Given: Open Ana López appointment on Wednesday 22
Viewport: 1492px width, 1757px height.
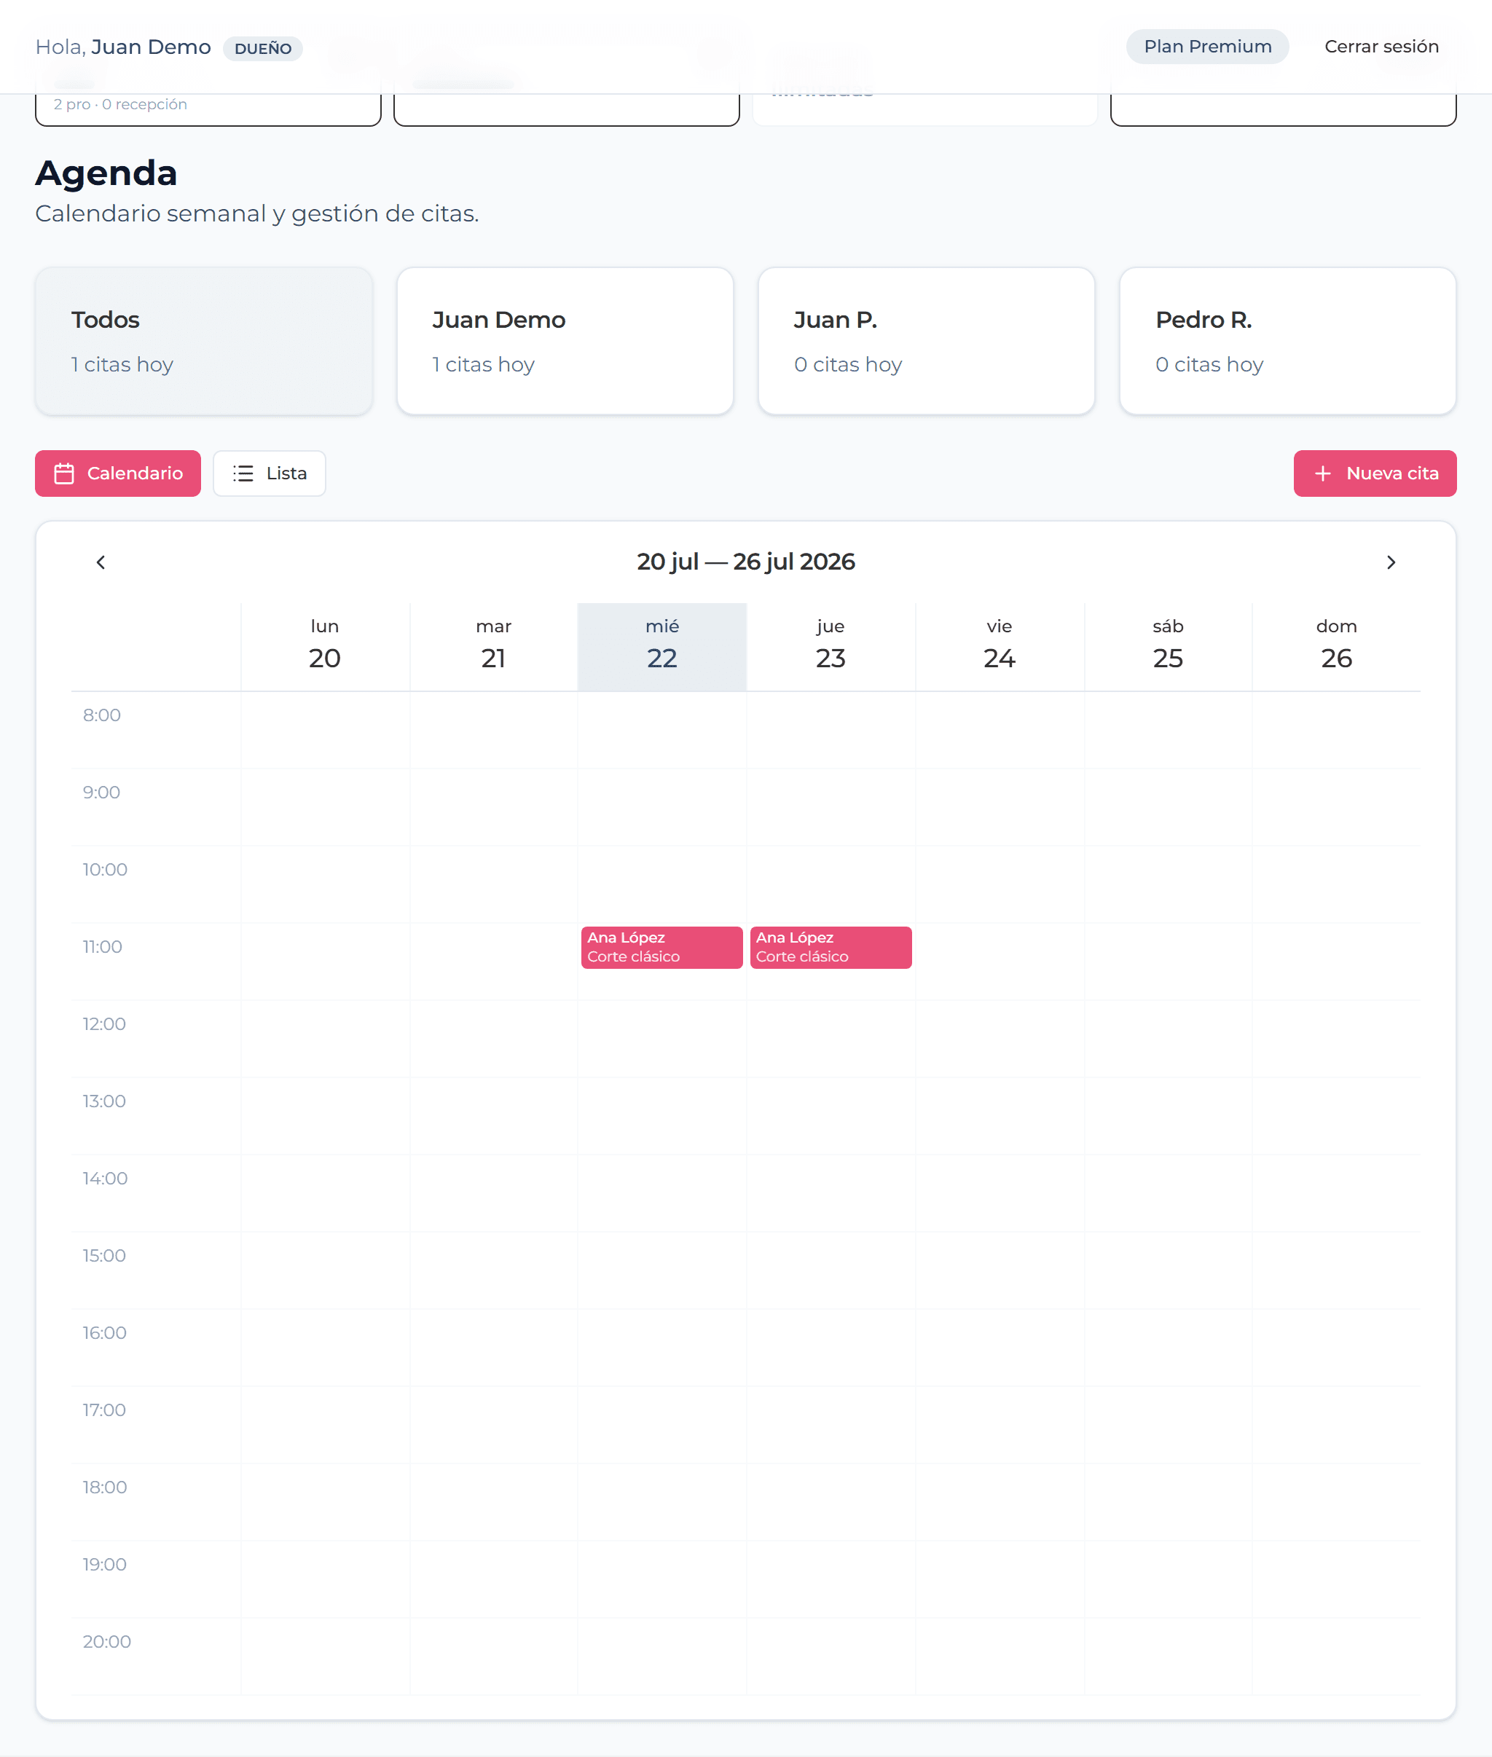Looking at the screenshot, I should tap(661, 947).
